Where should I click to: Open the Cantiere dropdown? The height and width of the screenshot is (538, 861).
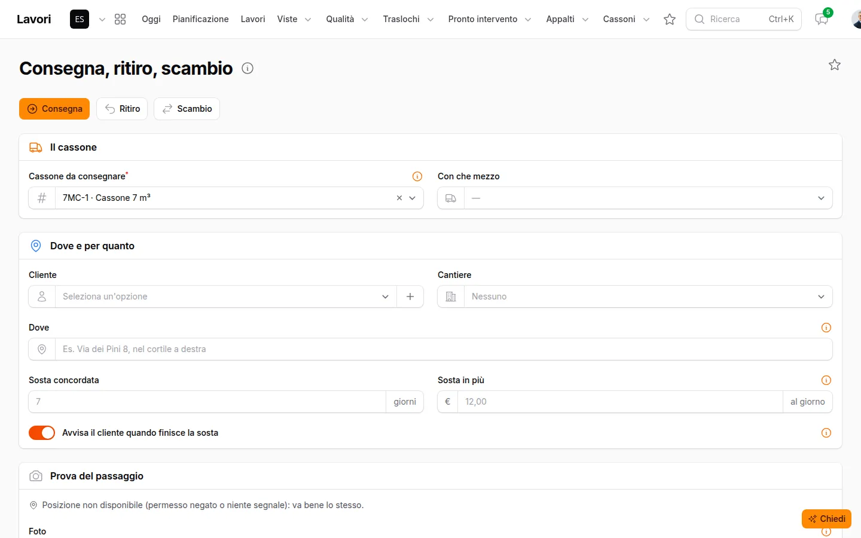click(635, 296)
